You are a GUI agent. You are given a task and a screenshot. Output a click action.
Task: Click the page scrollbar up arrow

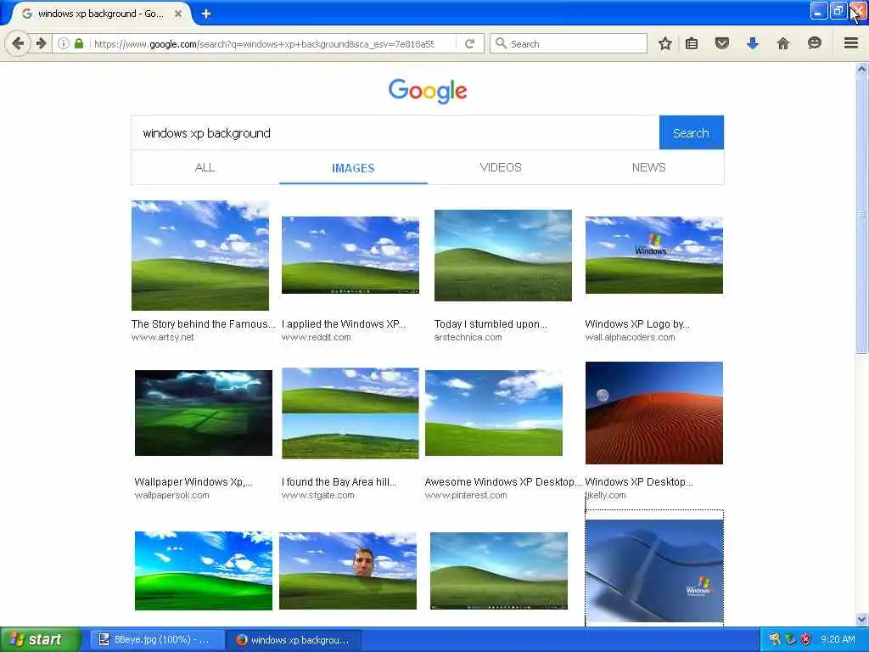click(861, 70)
